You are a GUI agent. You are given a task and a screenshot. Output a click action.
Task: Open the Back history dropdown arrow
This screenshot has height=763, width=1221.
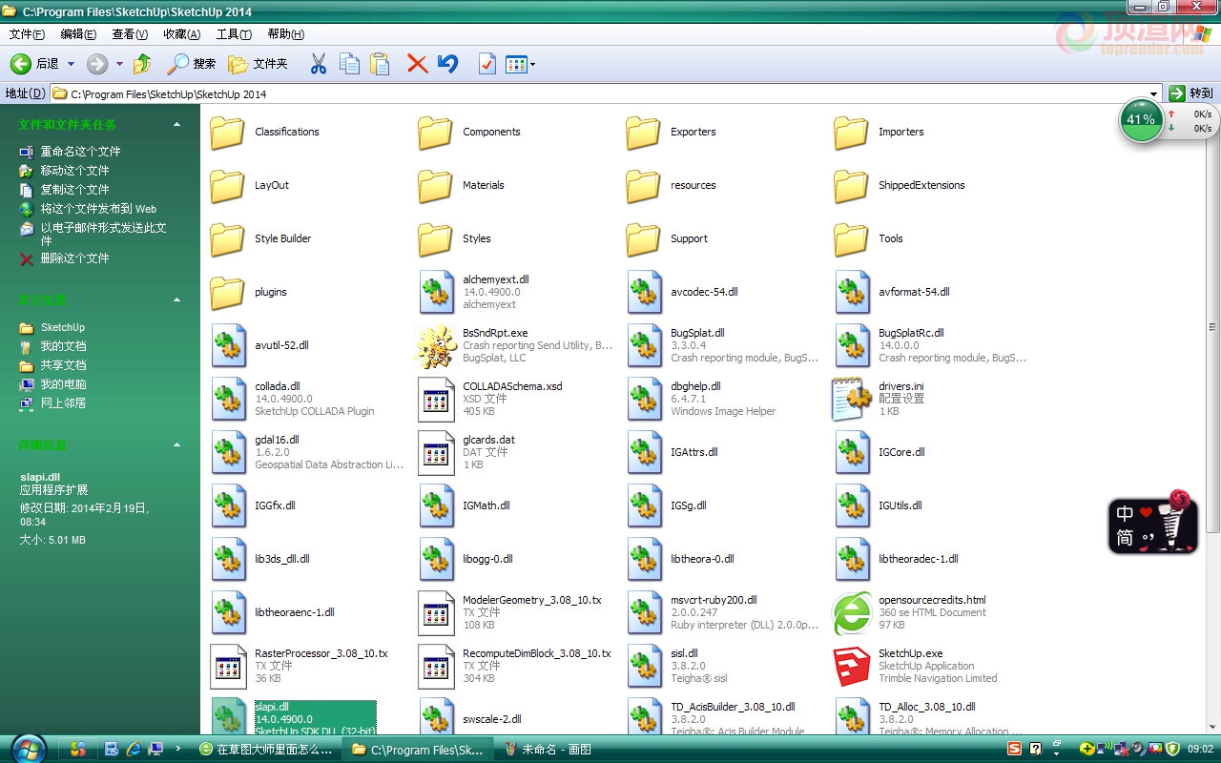[x=69, y=64]
